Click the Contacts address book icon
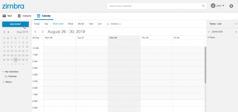Viewport: 238px width, 112px height. tap(19, 16)
